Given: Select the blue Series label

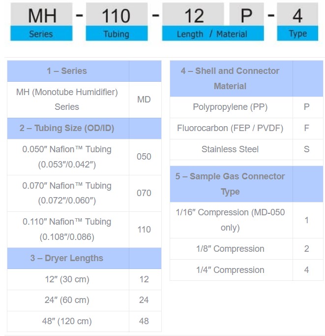Looking at the screenshot, I should pyautogui.click(x=41, y=34).
